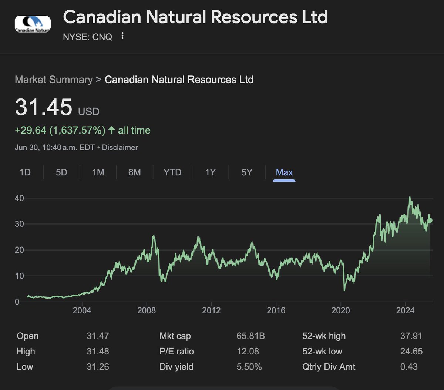Click the 2004 label on chart axis
This screenshot has width=444, height=390.
(82, 310)
